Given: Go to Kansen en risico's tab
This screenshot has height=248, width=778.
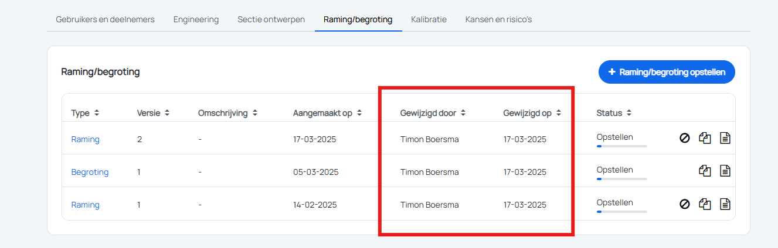Looking at the screenshot, I should point(498,19).
